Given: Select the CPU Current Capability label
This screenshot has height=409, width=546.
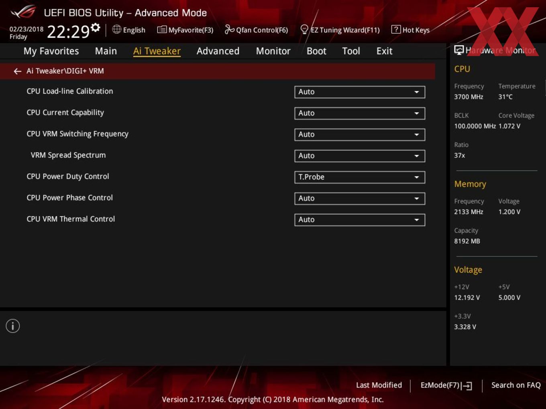Looking at the screenshot, I should (65, 113).
